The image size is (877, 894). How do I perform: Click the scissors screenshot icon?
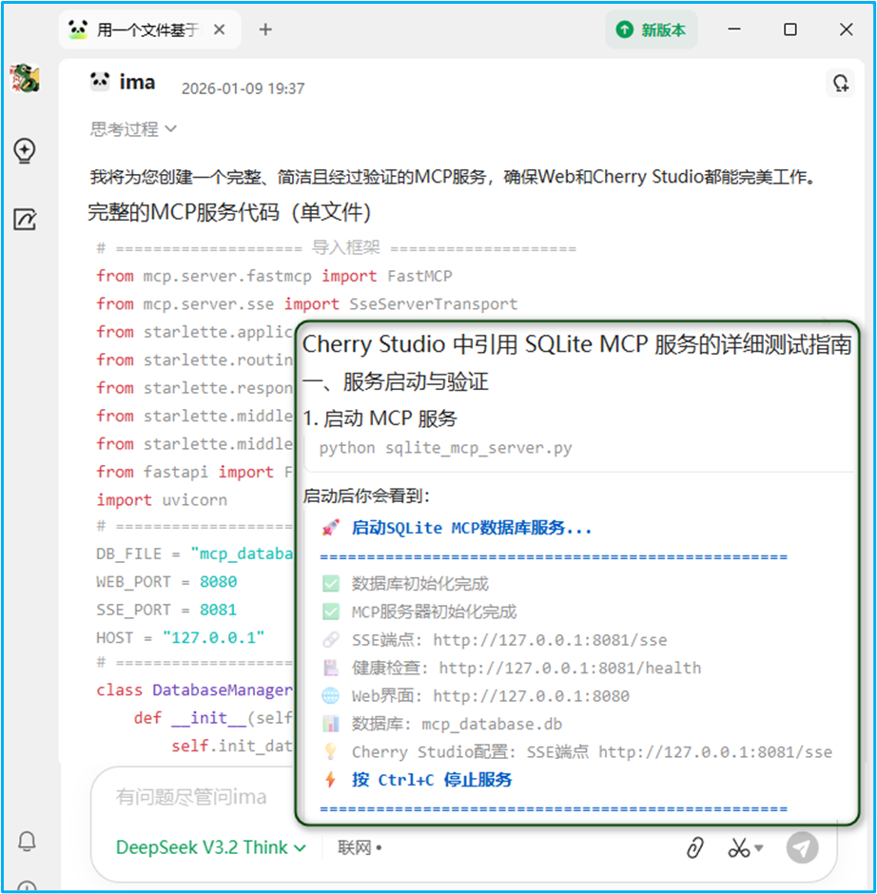(738, 847)
